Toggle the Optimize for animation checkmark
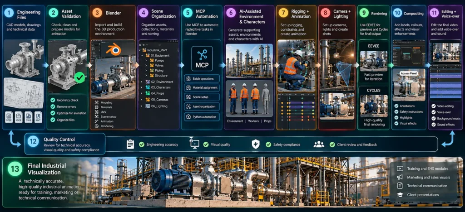Screen dimensions: 465x212 pyautogui.click(x=53, y=113)
